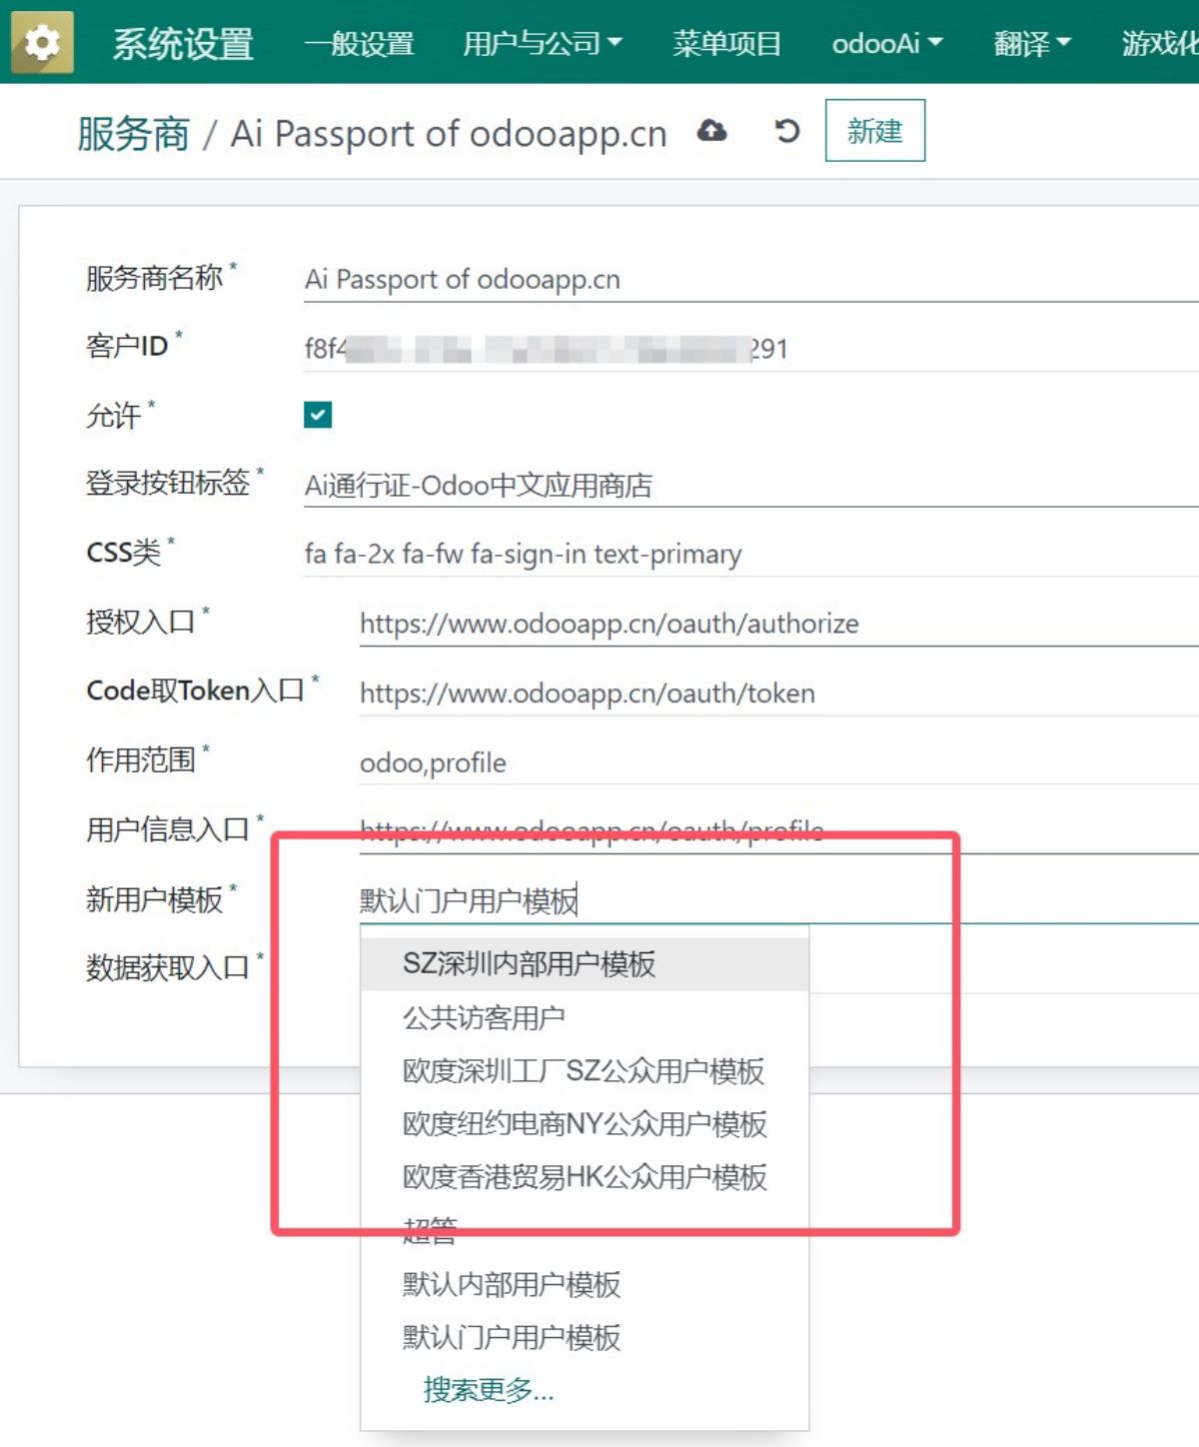Toggle the 允许 checkbox
This screenshot has width=1199, height=1447.
point(318,415)
